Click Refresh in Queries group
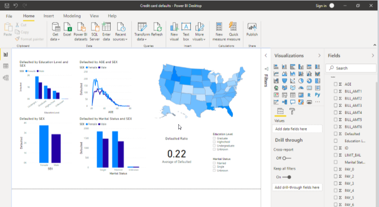379x207 pixels. [157, 30]
